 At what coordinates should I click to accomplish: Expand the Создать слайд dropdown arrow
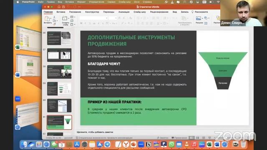(x=68, y=18)
